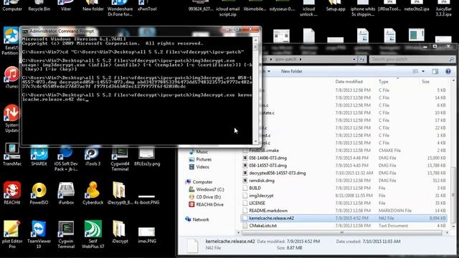The width and height of the screenshot is (459, 258).
Task: Open the Viber desktop shortcut
Action: pyautogui.click(x=65, y=6)
